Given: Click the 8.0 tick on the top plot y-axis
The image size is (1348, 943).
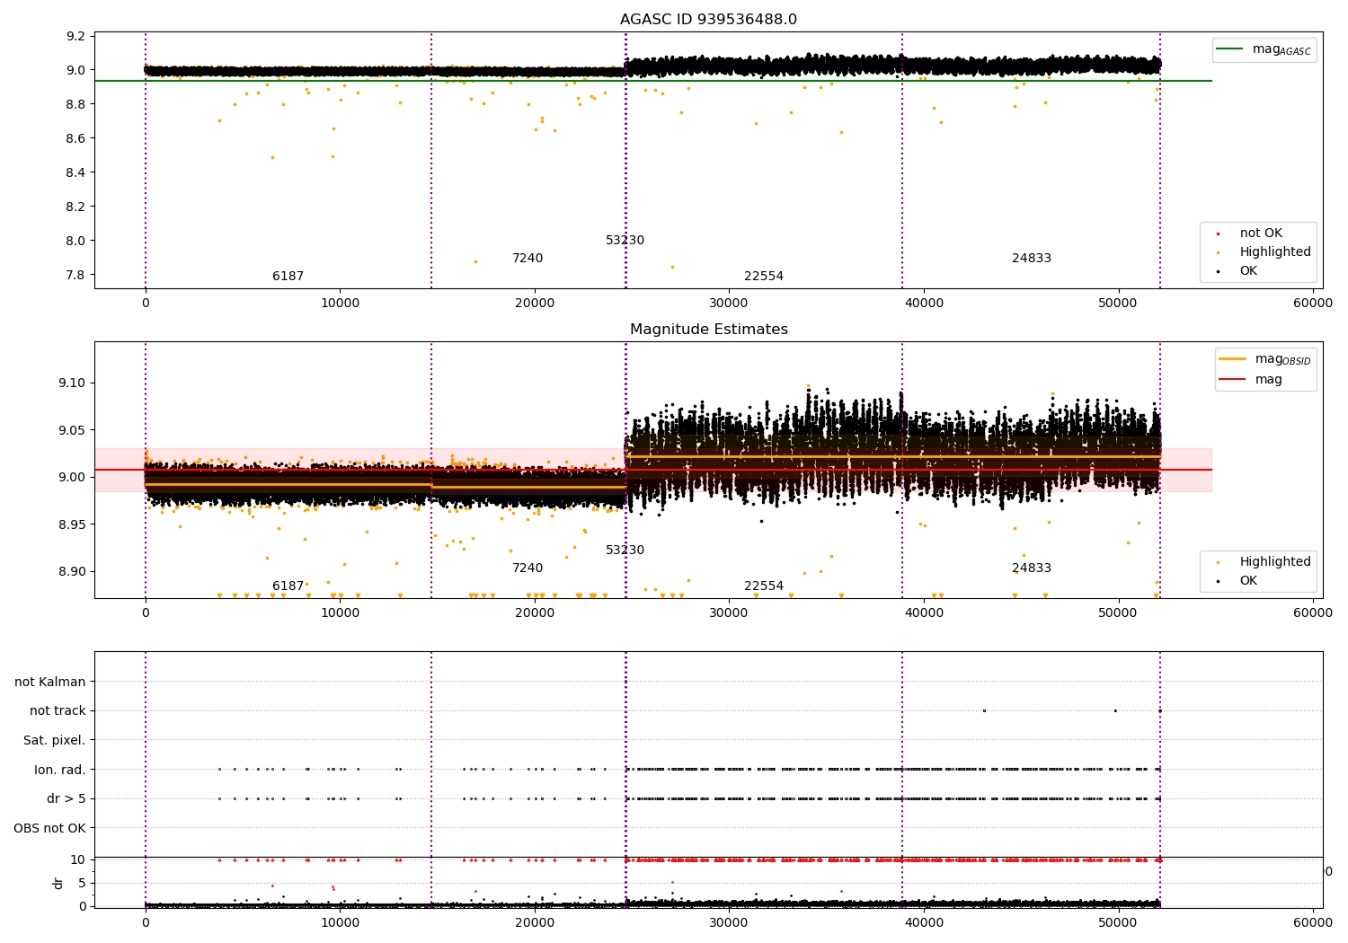Looking at the screenshot, I should coord(76,241).
